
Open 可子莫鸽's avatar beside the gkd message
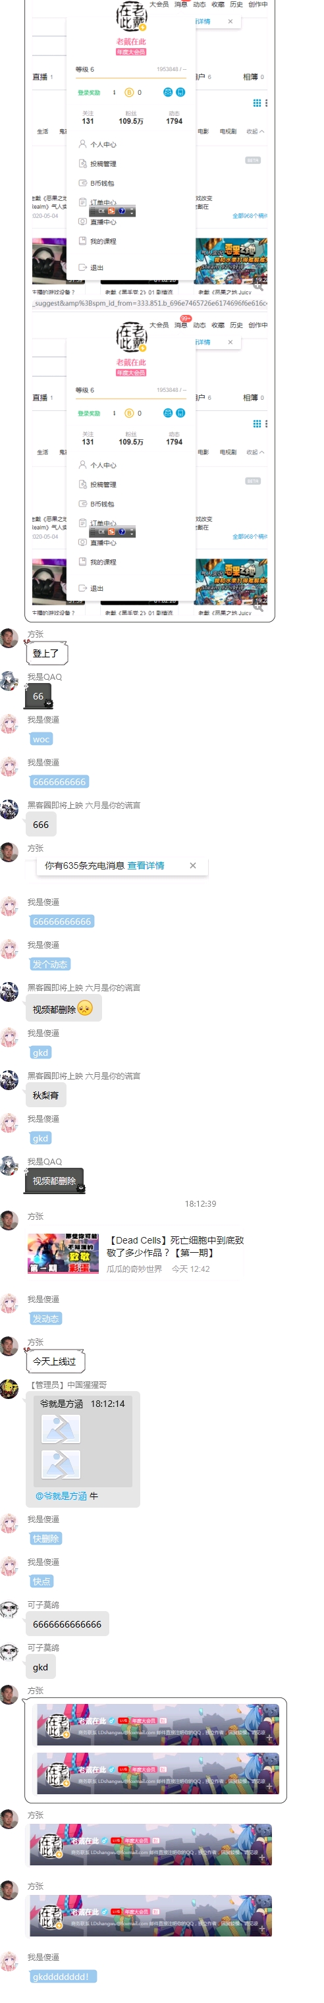coord(9,1651)
